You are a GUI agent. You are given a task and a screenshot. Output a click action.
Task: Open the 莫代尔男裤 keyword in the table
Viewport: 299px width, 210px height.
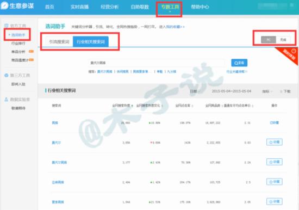(59, 163)
